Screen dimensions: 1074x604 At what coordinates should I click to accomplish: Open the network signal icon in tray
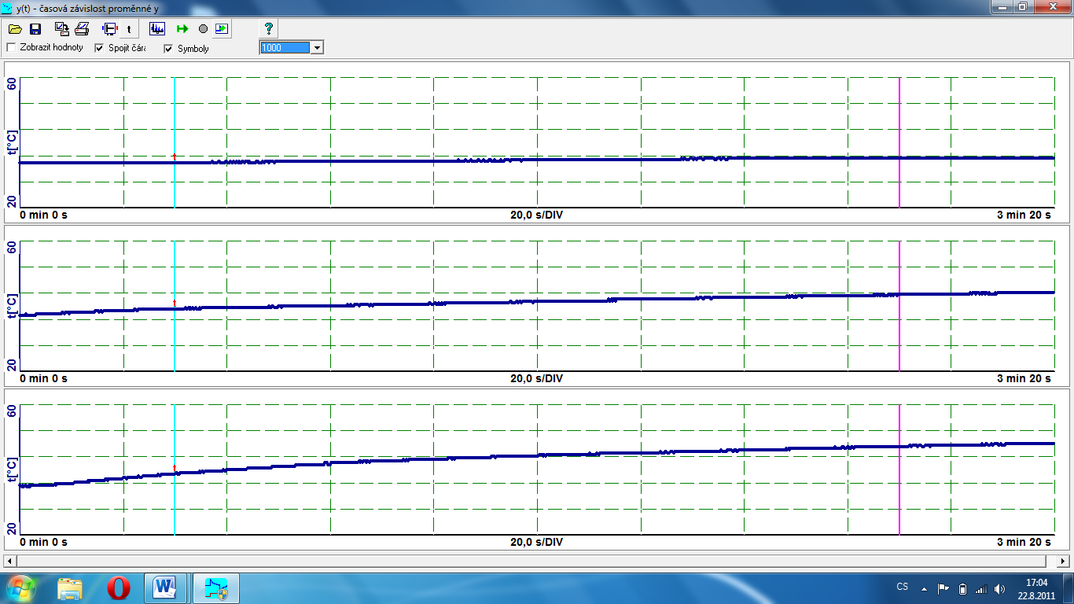(980, 588)
